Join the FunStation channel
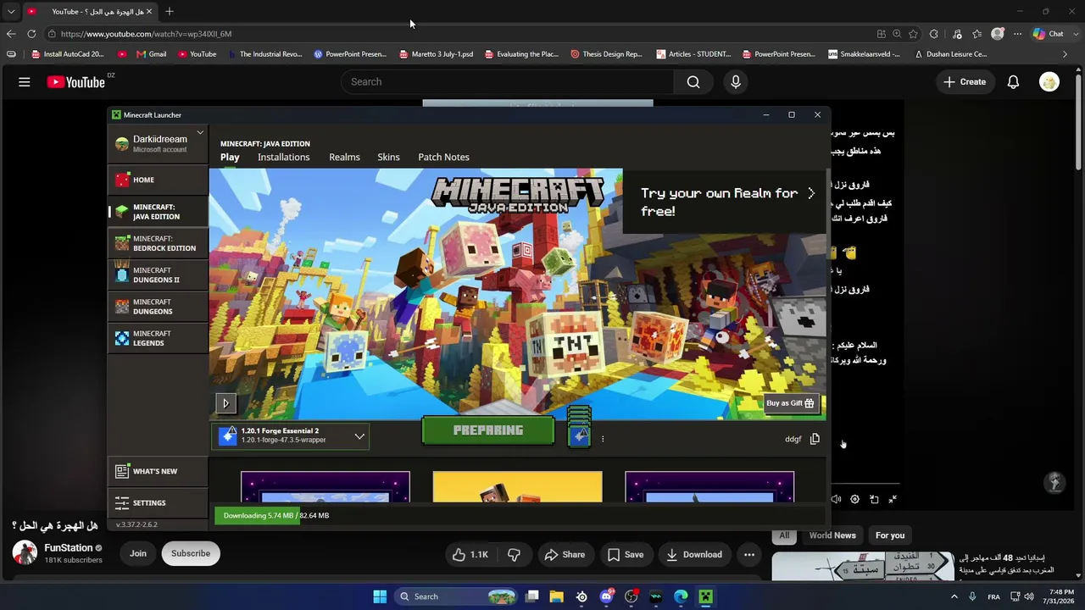 pyautogui.click(x=138, y=554)
